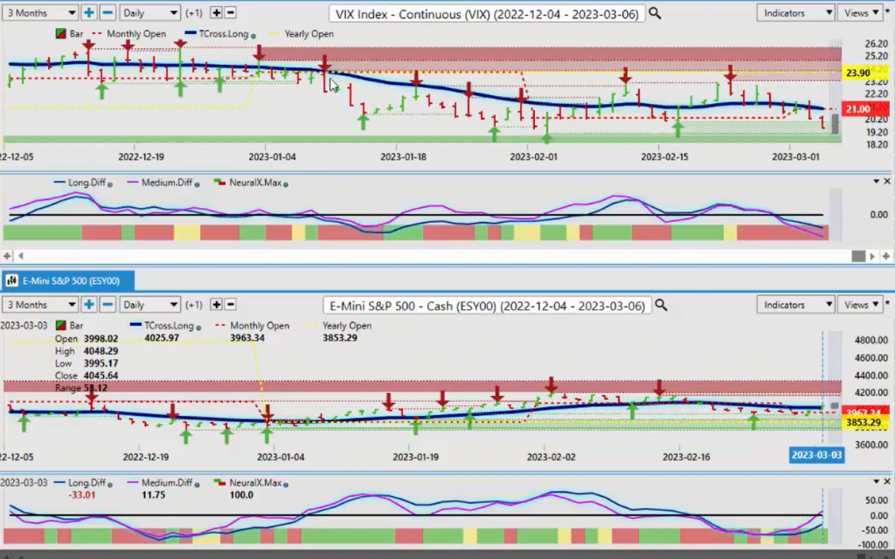Toggle Monthly Open legend on VIX chart
The image size is (895, 559).
[x=129, y=34]
